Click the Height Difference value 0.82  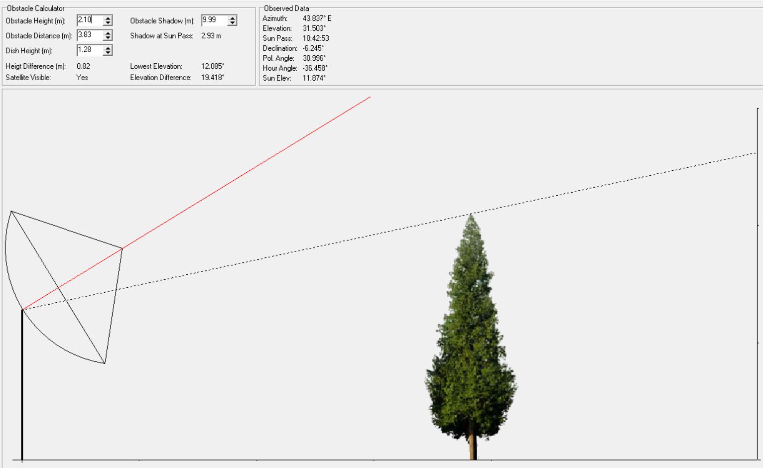click(83, 66)
